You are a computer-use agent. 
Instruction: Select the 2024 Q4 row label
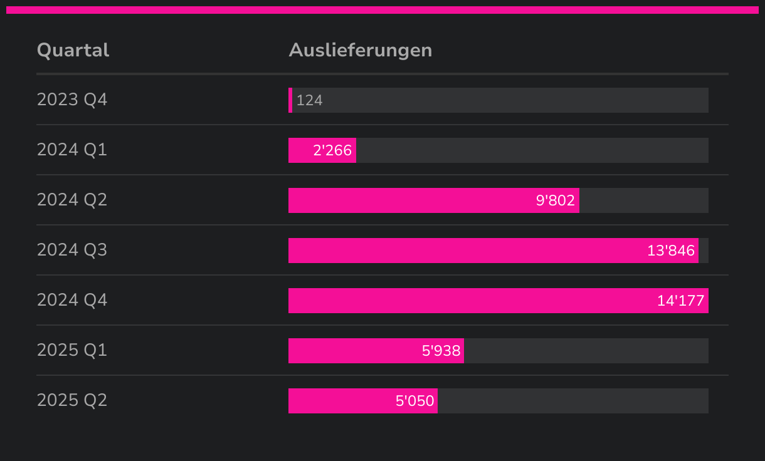pos(72,300)
